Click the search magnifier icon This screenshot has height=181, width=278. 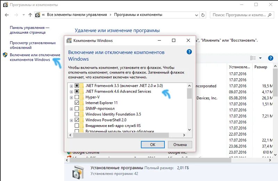270,15
